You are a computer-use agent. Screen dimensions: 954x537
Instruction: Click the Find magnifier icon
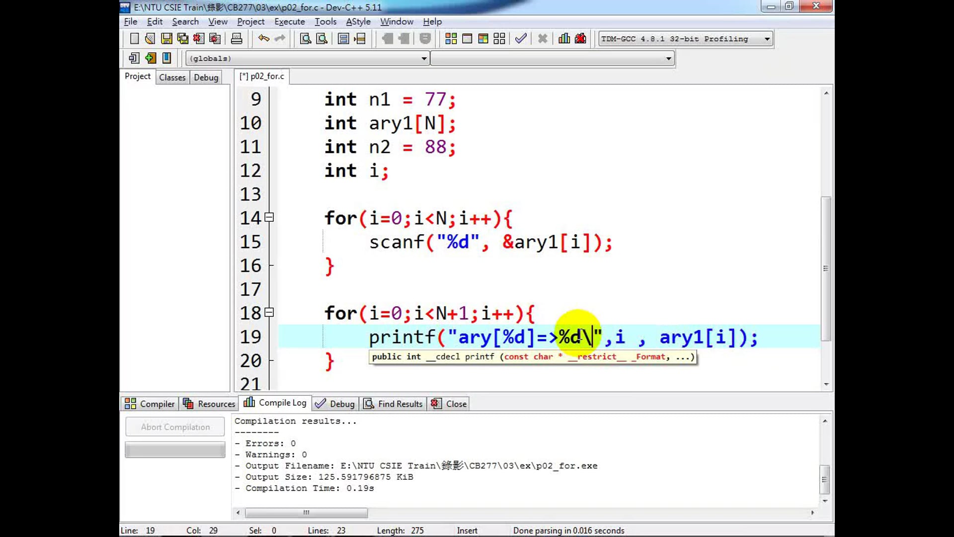(305, 39)
